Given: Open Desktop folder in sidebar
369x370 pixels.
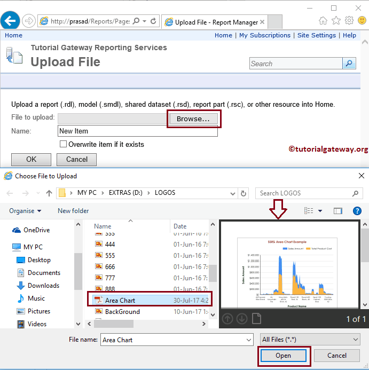Looking at the screenshot, I should [34, 260].
